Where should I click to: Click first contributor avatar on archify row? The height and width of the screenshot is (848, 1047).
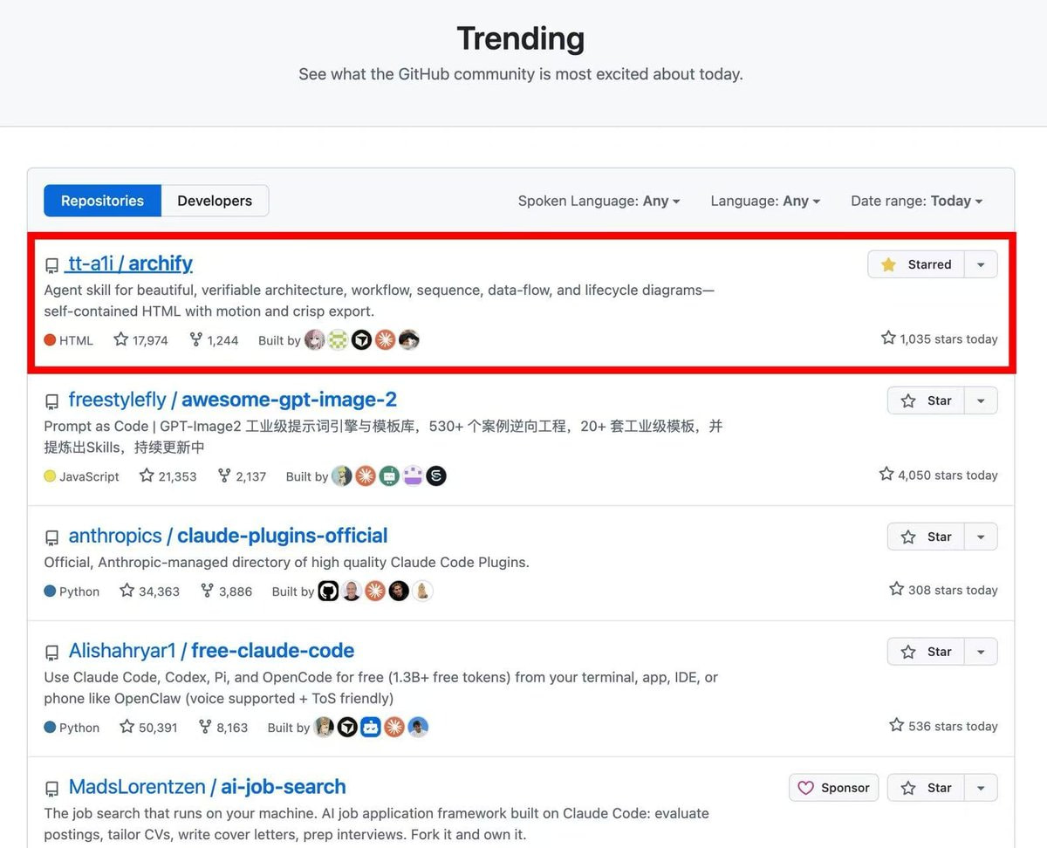click(x=315, y=339)
